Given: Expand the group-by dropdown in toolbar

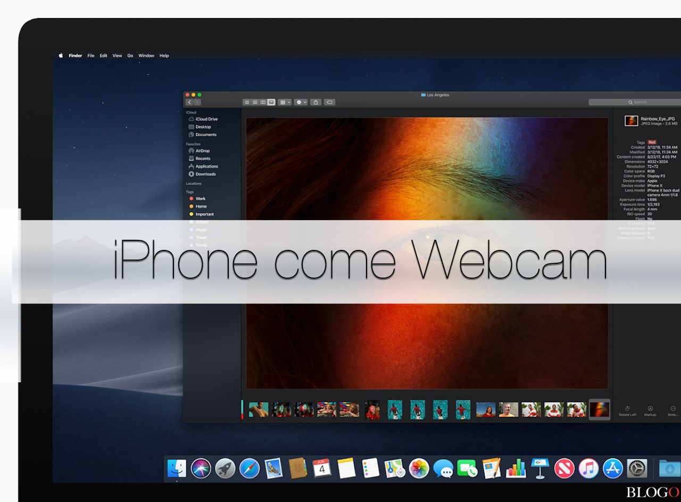Looking at the screenshot, I should pos(285,102).
